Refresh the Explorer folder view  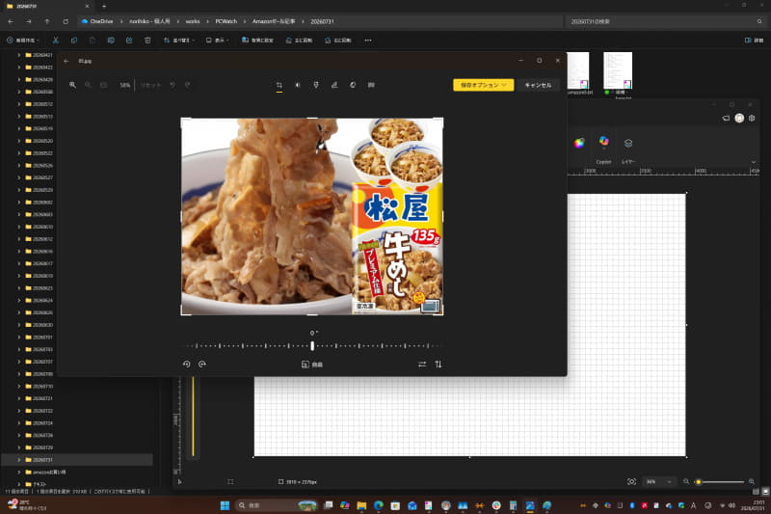pyautogui.click(x=66, y=21)
